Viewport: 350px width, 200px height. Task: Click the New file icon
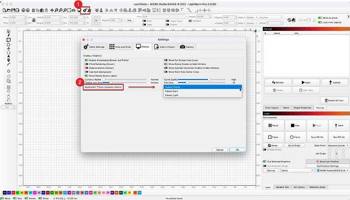[5, 10]
